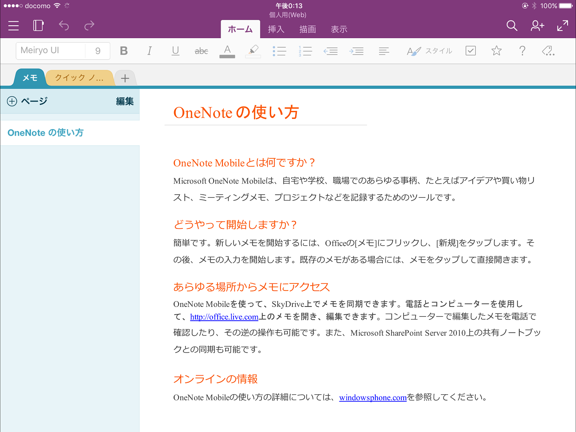Tap 編集 to edit pages
Screen dimensions: 576x432
point(125,101)
